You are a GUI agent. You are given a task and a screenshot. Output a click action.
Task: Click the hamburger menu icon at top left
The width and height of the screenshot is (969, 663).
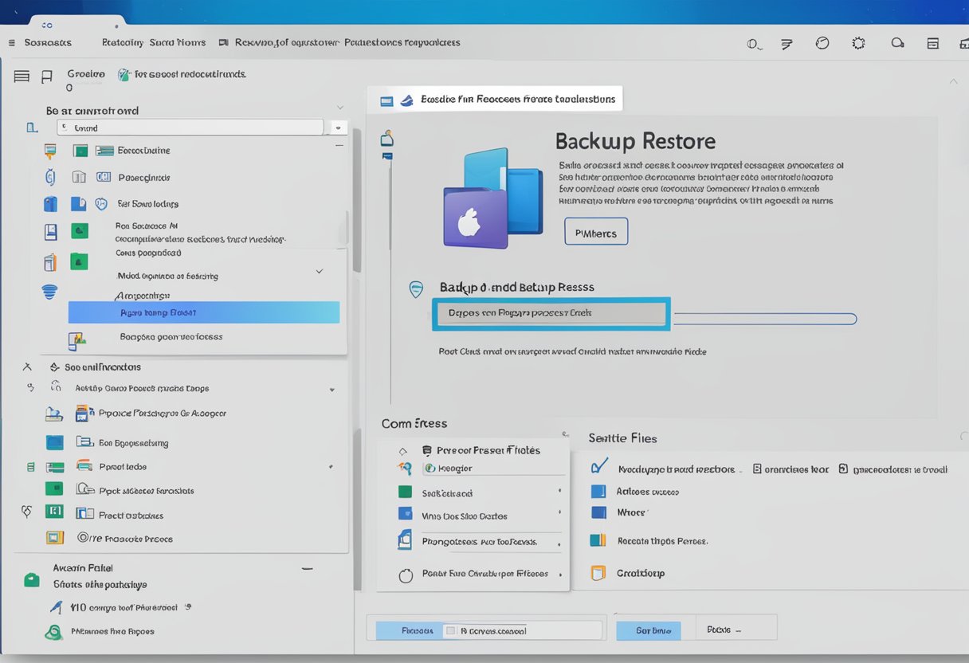[x=11, y=43]
